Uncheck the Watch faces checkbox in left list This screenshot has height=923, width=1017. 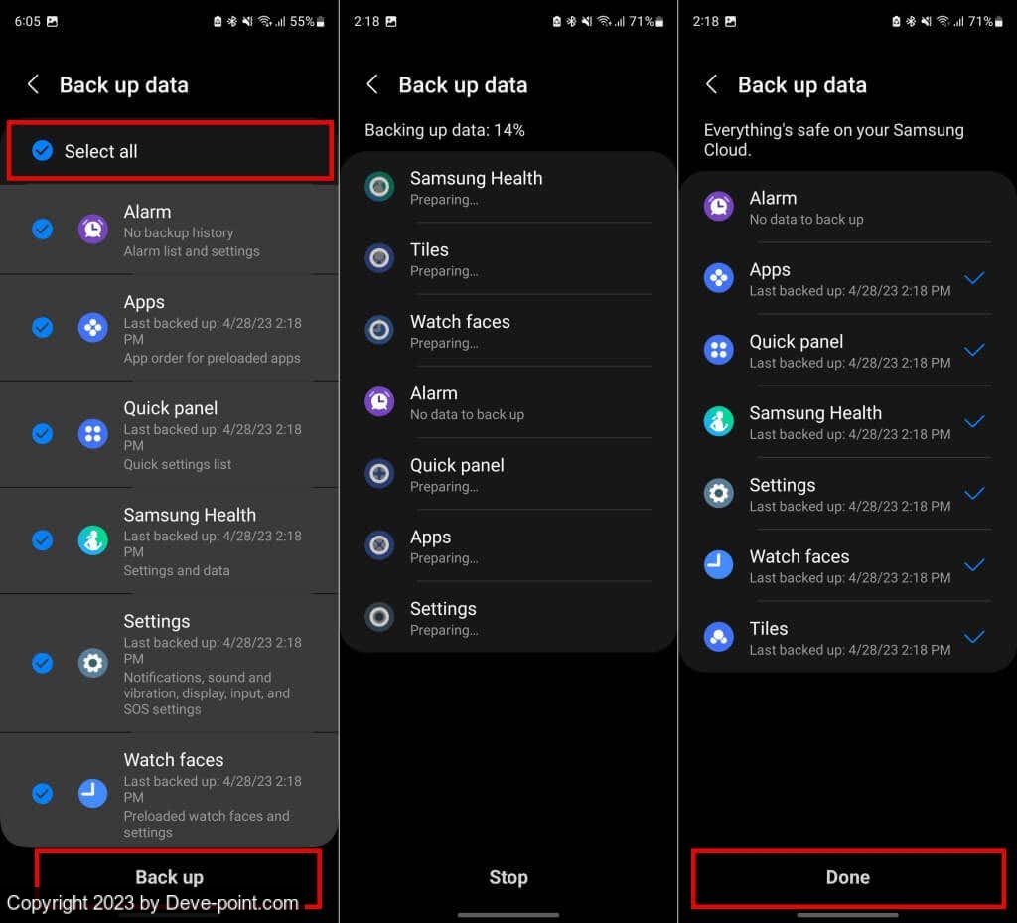pyautogui.click(x=42, y=793)
